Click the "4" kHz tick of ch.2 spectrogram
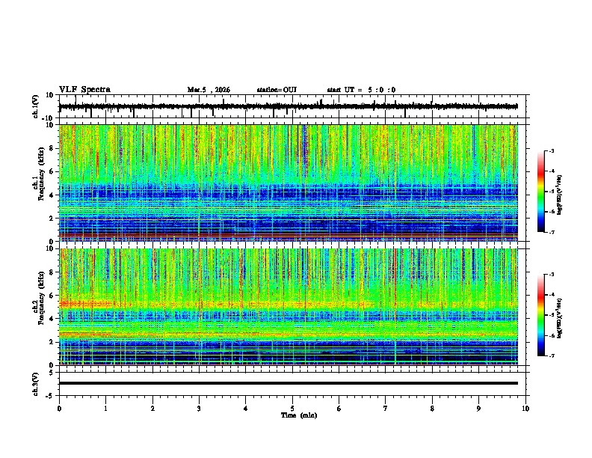This screenshot has height=458, width=592. click(52, 320)
